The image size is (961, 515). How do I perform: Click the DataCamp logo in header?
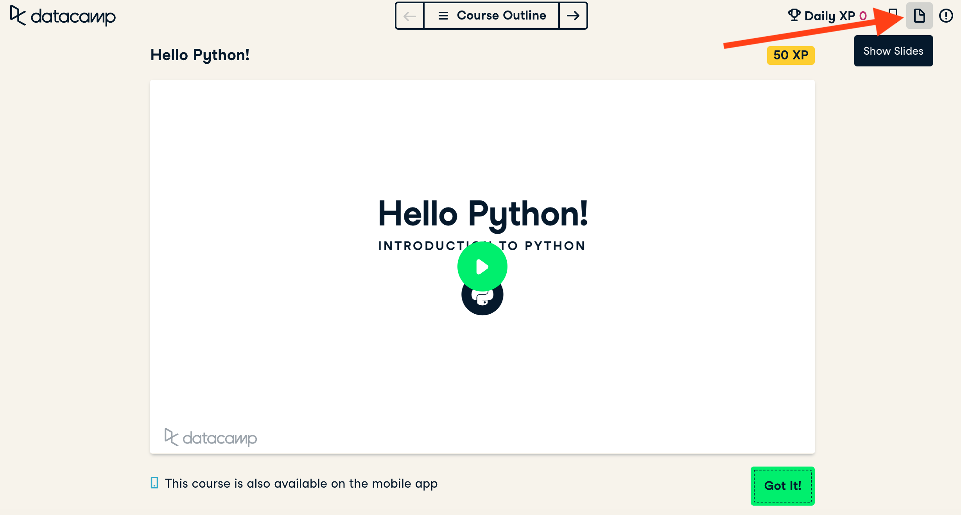[x=63, y=16]
